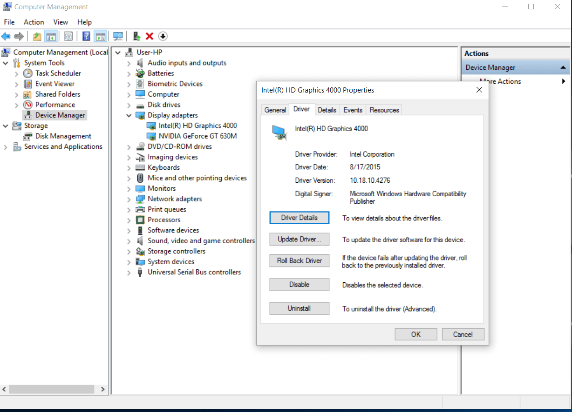This screenshot has height=412, width=572.
Task: Click the Update Driver... button
Action: click(299, 239)
